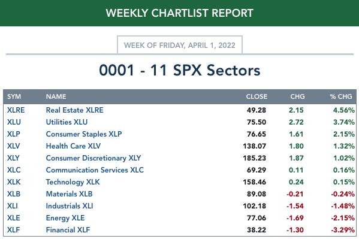Viewport: 359px width, 239px height.
Task: Click the % CHG column header
Action: [x=341, y=96]
